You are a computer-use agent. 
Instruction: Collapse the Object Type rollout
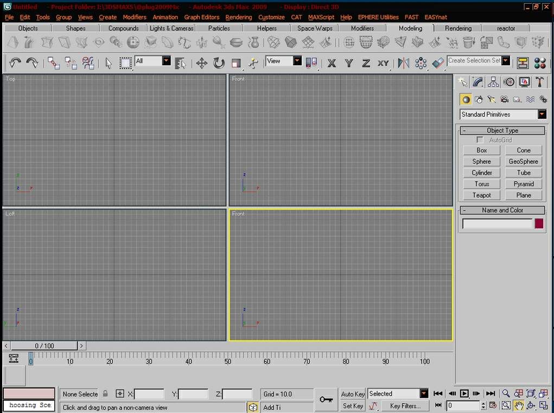(502, 130)
